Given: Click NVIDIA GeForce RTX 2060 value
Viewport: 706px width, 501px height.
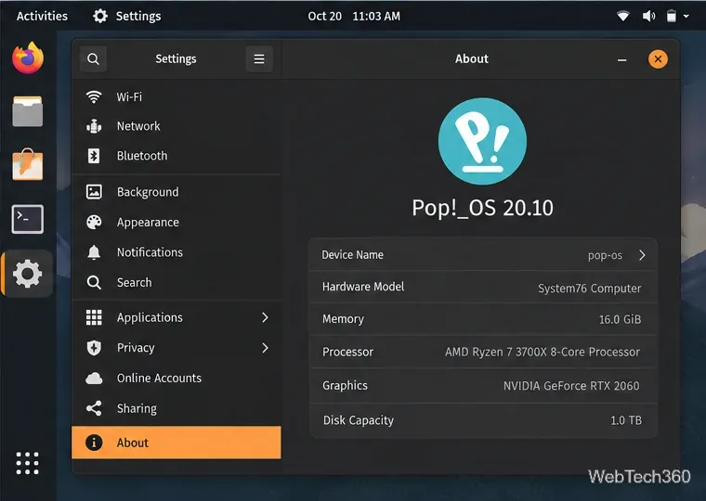Looking at the screenshot, I should click(x=571, y=386).
